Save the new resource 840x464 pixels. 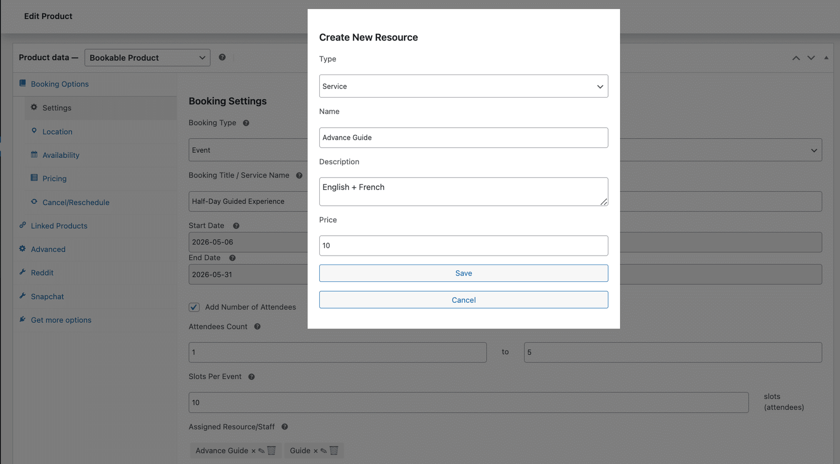pos(464,273)
